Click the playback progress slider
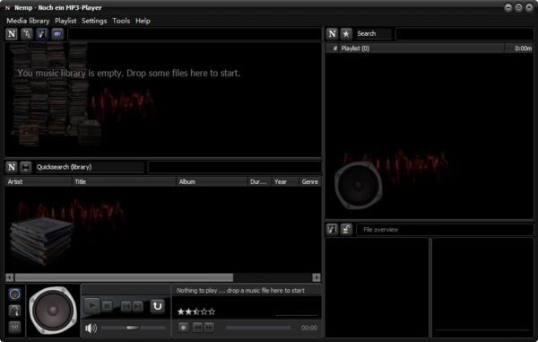The width and height of the screenshot is (538, 342). tap(258, 328)
